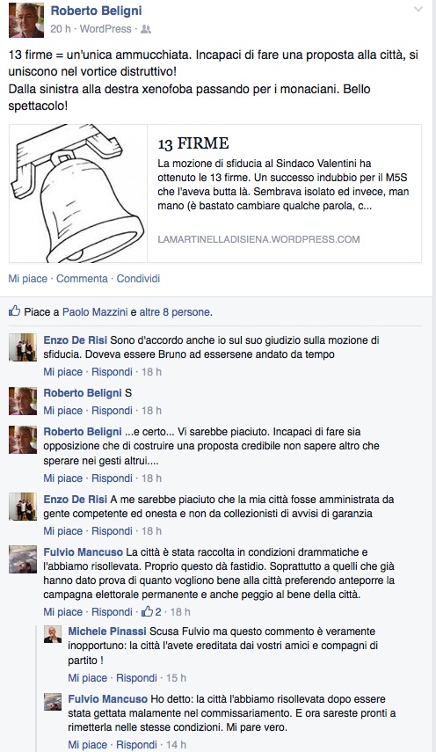Like Michele Pinassi's reply with 'Mi piace'

point(87,677)
